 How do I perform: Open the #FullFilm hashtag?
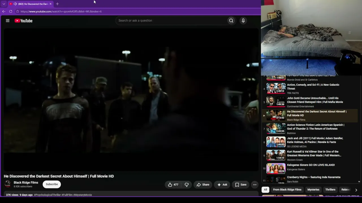click(x=67, y=195)
